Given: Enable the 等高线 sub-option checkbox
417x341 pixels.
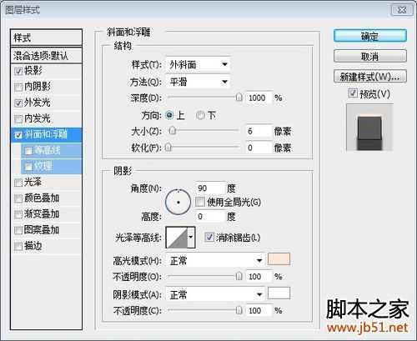Looking at the screenshot, I should click(28, 151).
